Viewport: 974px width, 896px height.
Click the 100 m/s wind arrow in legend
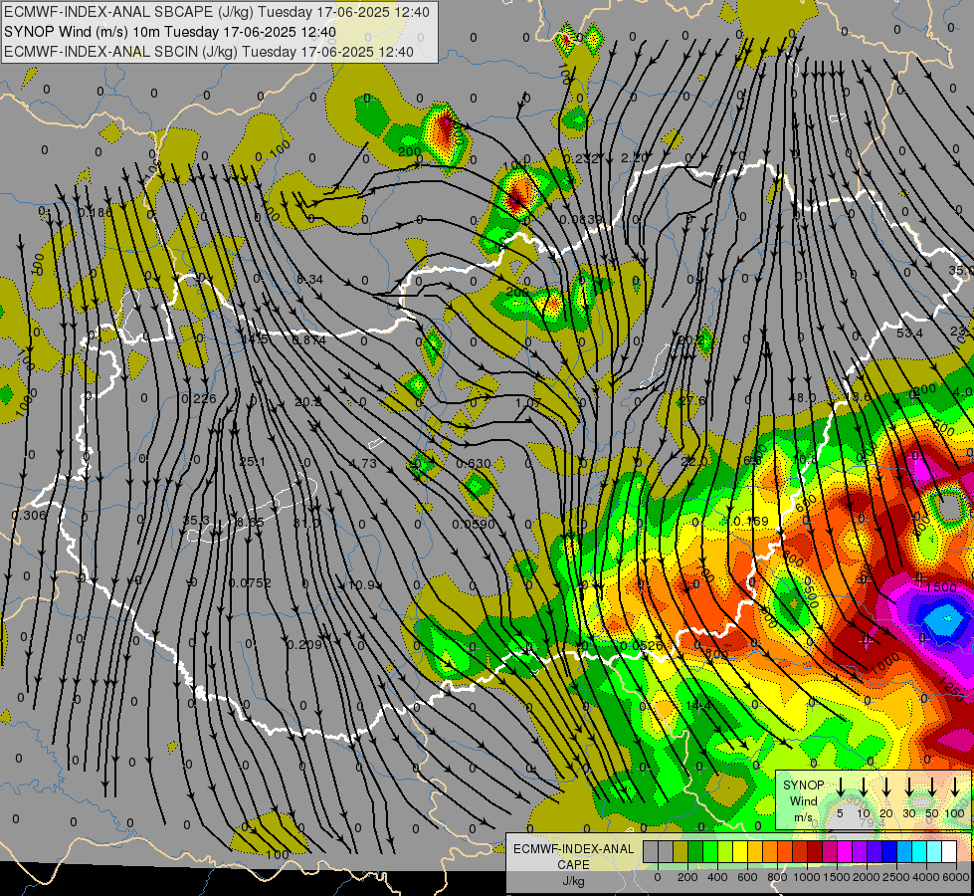point(955,787)
